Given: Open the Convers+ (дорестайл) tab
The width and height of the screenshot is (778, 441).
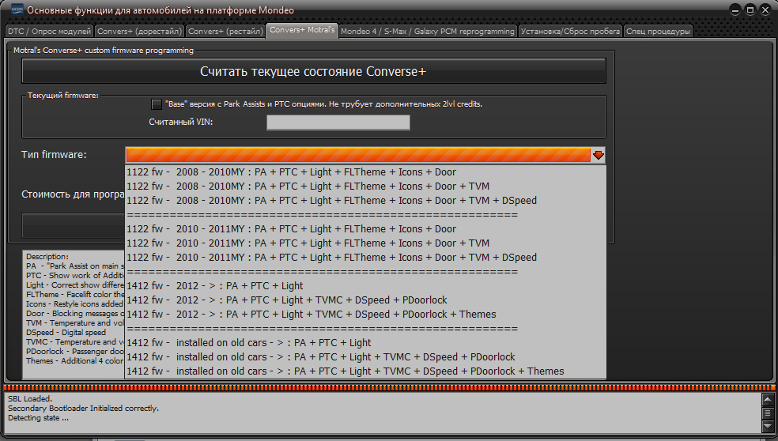Looking at the screenshot, I should tap(139, 32).
